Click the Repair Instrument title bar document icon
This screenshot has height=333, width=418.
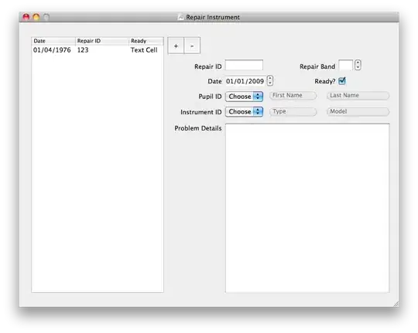(180, 17)
